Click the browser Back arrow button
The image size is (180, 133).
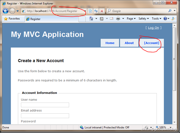pos(5,11)
